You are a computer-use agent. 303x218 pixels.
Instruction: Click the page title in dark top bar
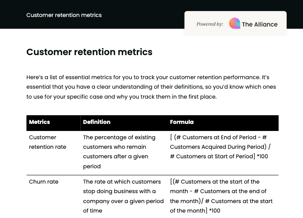coord(64,15)
